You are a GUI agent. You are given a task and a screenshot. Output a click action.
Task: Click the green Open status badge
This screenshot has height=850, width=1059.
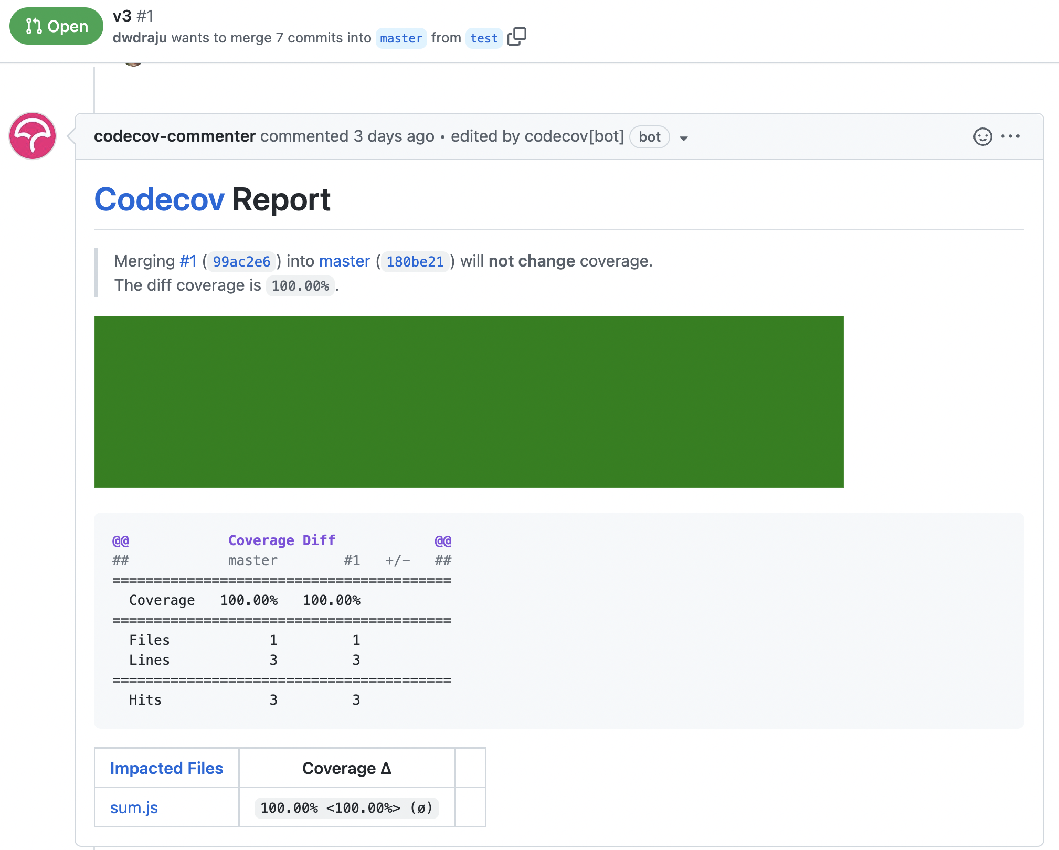click(x=57, y=26)
